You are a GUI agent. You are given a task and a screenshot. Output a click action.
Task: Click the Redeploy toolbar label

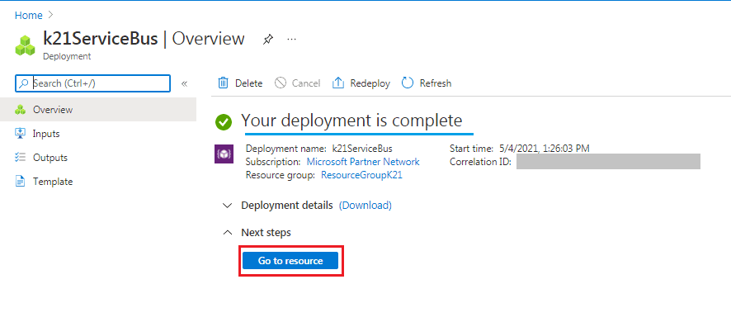coord(370,83)
